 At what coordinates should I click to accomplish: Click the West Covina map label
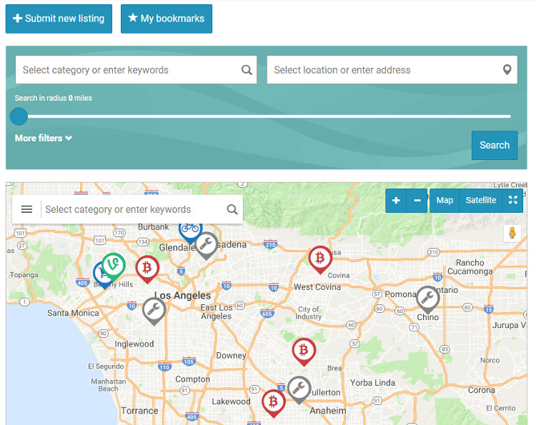pyautogui.click(x=317, y=287)
